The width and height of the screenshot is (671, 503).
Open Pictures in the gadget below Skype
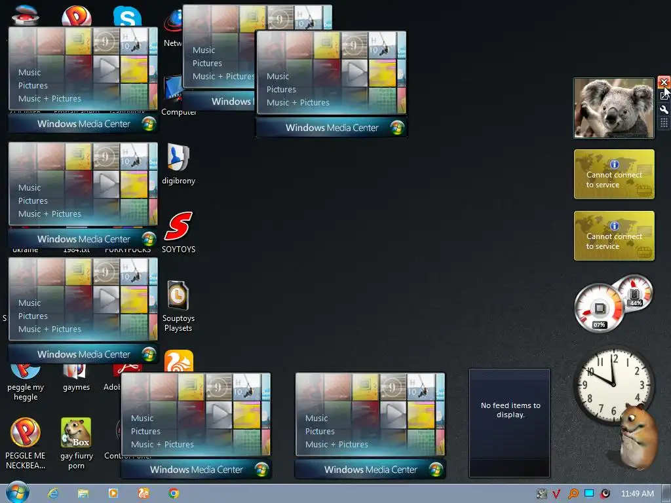pyautogui.click(x=33, y=86)
